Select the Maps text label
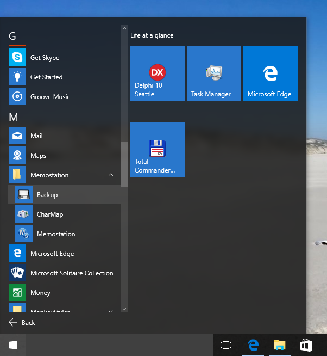This screenshot has height=356, width=327. 39,156
